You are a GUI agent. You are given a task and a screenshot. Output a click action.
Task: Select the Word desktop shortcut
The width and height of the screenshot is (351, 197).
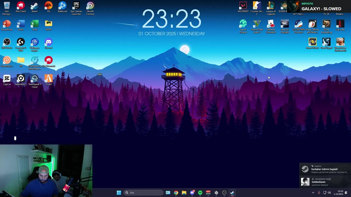(21, 25)
